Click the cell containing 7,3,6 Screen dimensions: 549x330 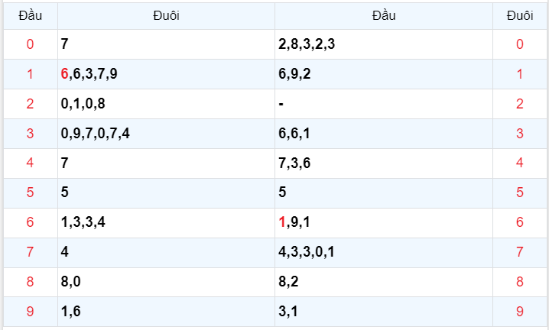click(295, 163)
